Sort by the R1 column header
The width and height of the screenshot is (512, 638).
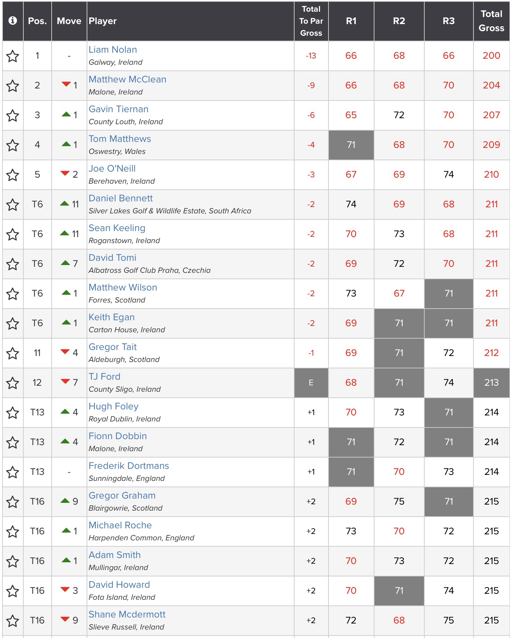(351, 21)
